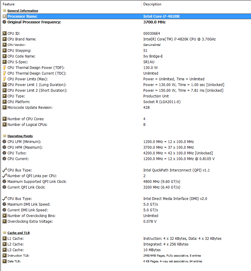The height and width of the screenshot is (271, 251).
Task: Click the clock icon beside Current DMI Link Speed
Action: coord(4,210)
